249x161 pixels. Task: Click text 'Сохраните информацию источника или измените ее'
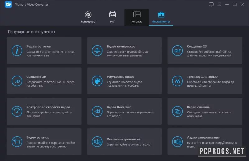[x=50, y=53]
